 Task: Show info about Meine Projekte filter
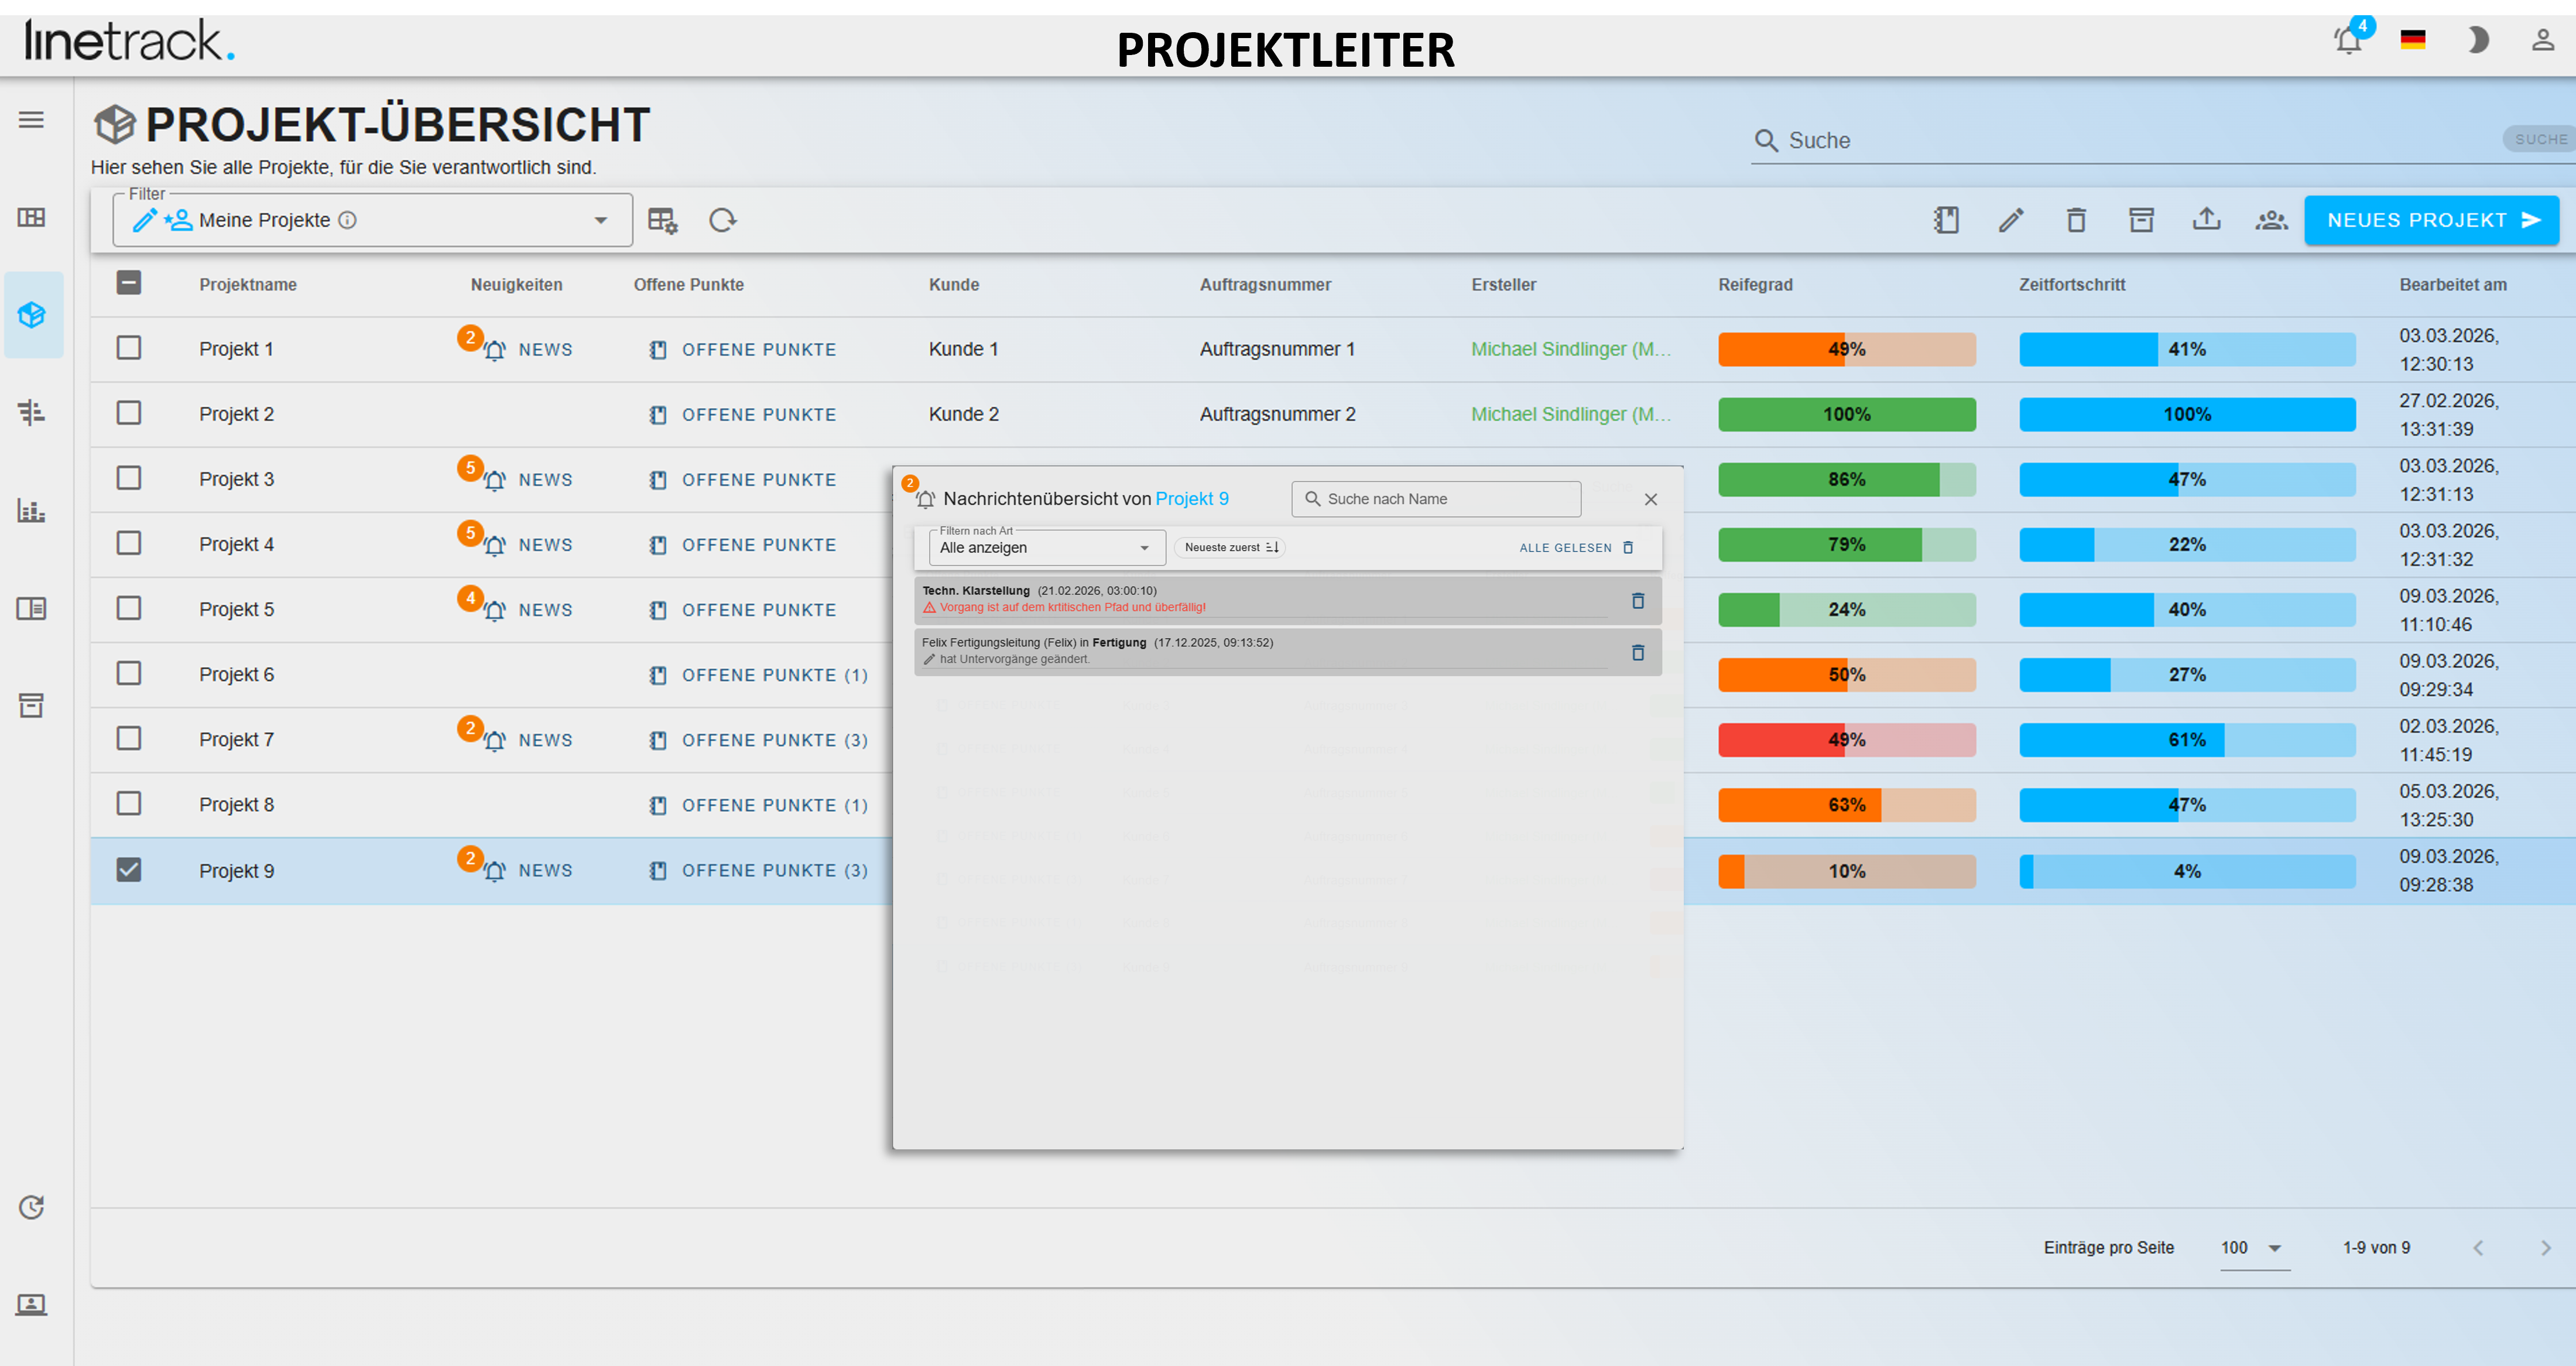pyautogui.click(x=347, y=220)
